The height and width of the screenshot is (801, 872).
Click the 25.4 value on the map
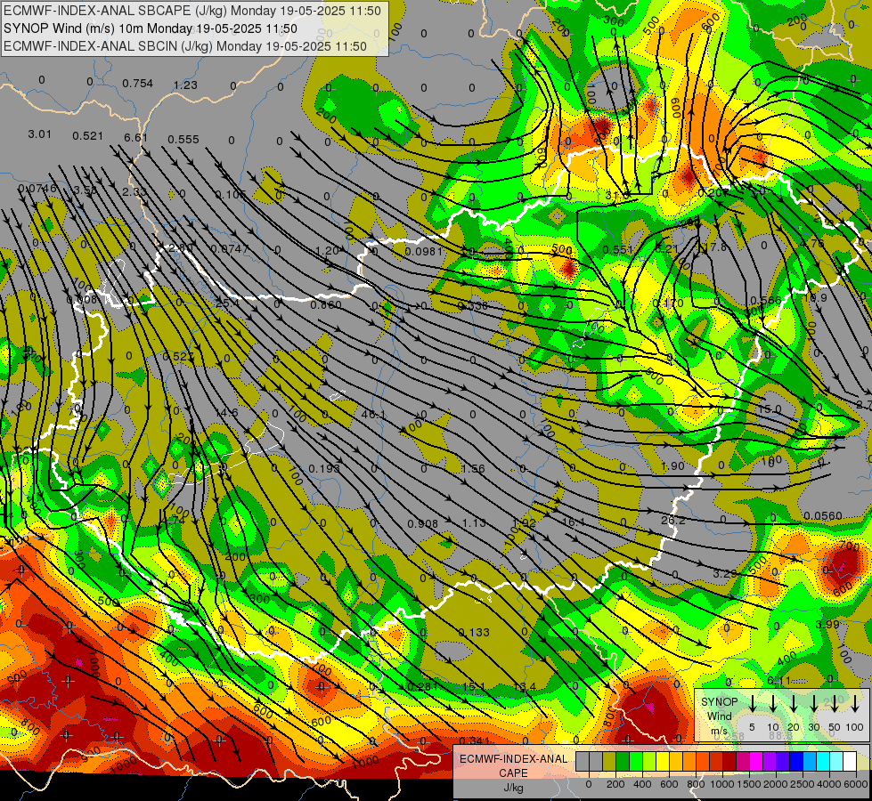tap(227, 303)
